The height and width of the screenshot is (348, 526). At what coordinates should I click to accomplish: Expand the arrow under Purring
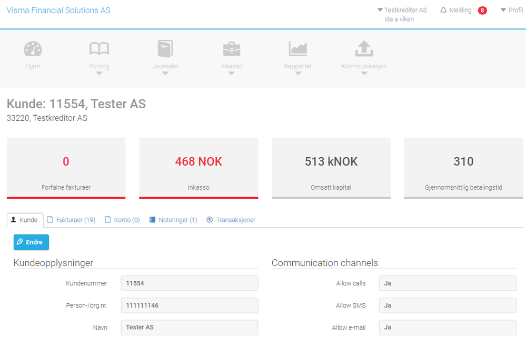(x=99, y=74)
